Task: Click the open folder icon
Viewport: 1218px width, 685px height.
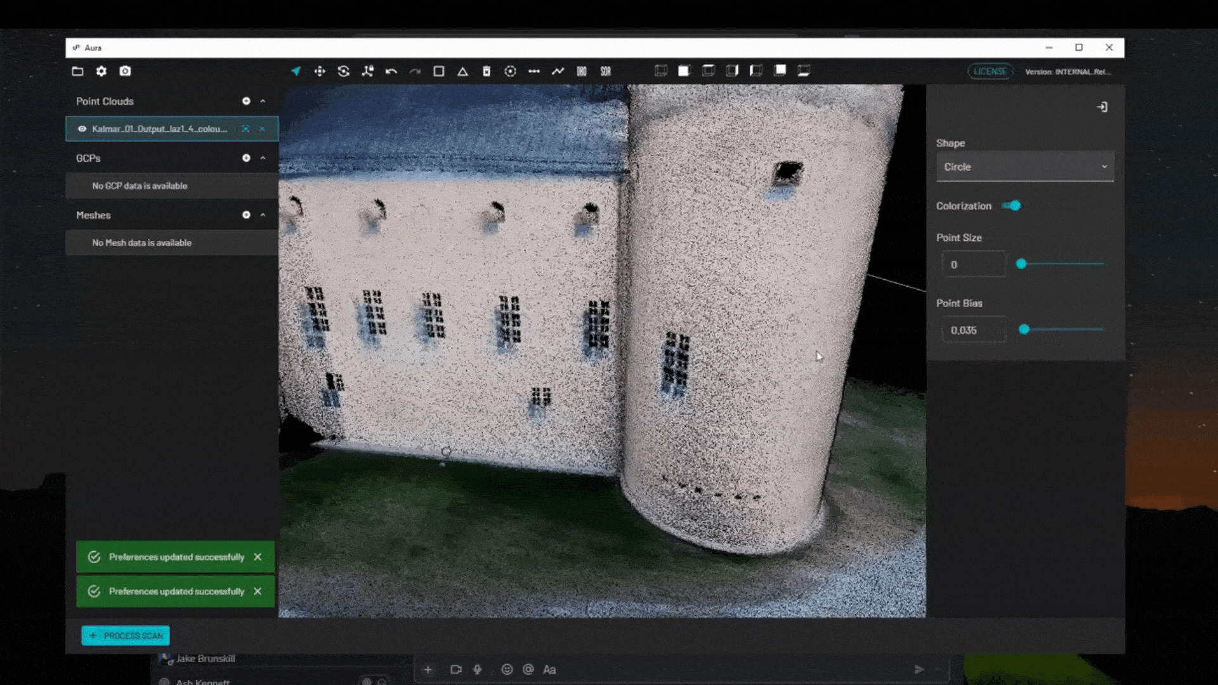Action: pos(77,71)
